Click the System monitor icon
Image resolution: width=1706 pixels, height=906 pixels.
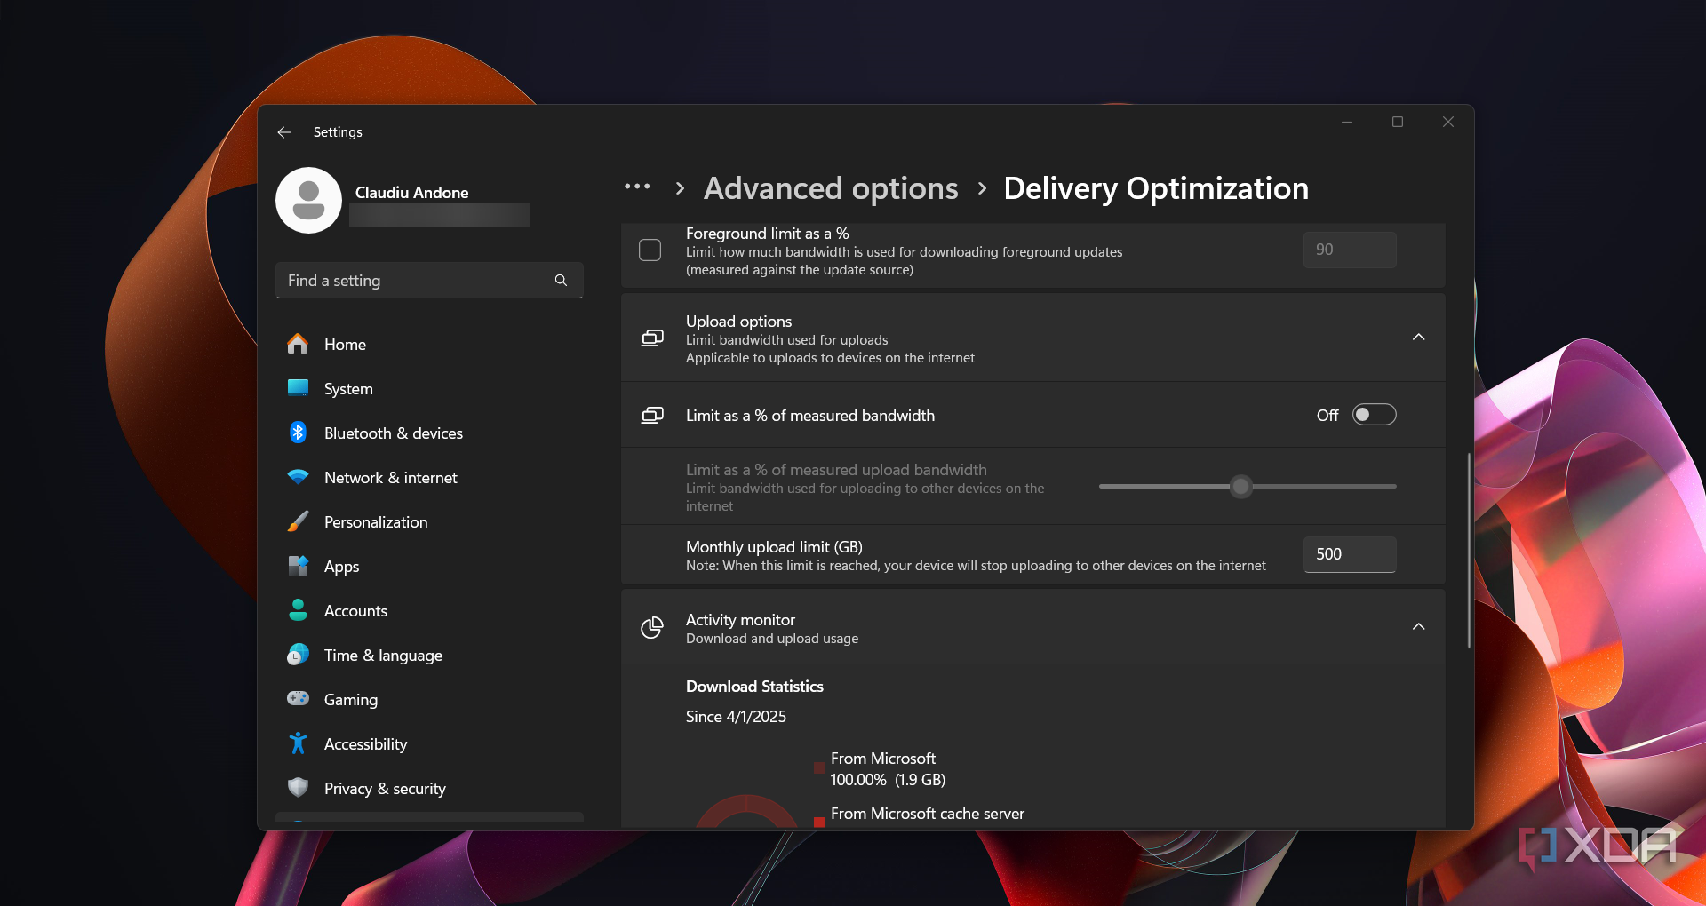pos(298,388)
